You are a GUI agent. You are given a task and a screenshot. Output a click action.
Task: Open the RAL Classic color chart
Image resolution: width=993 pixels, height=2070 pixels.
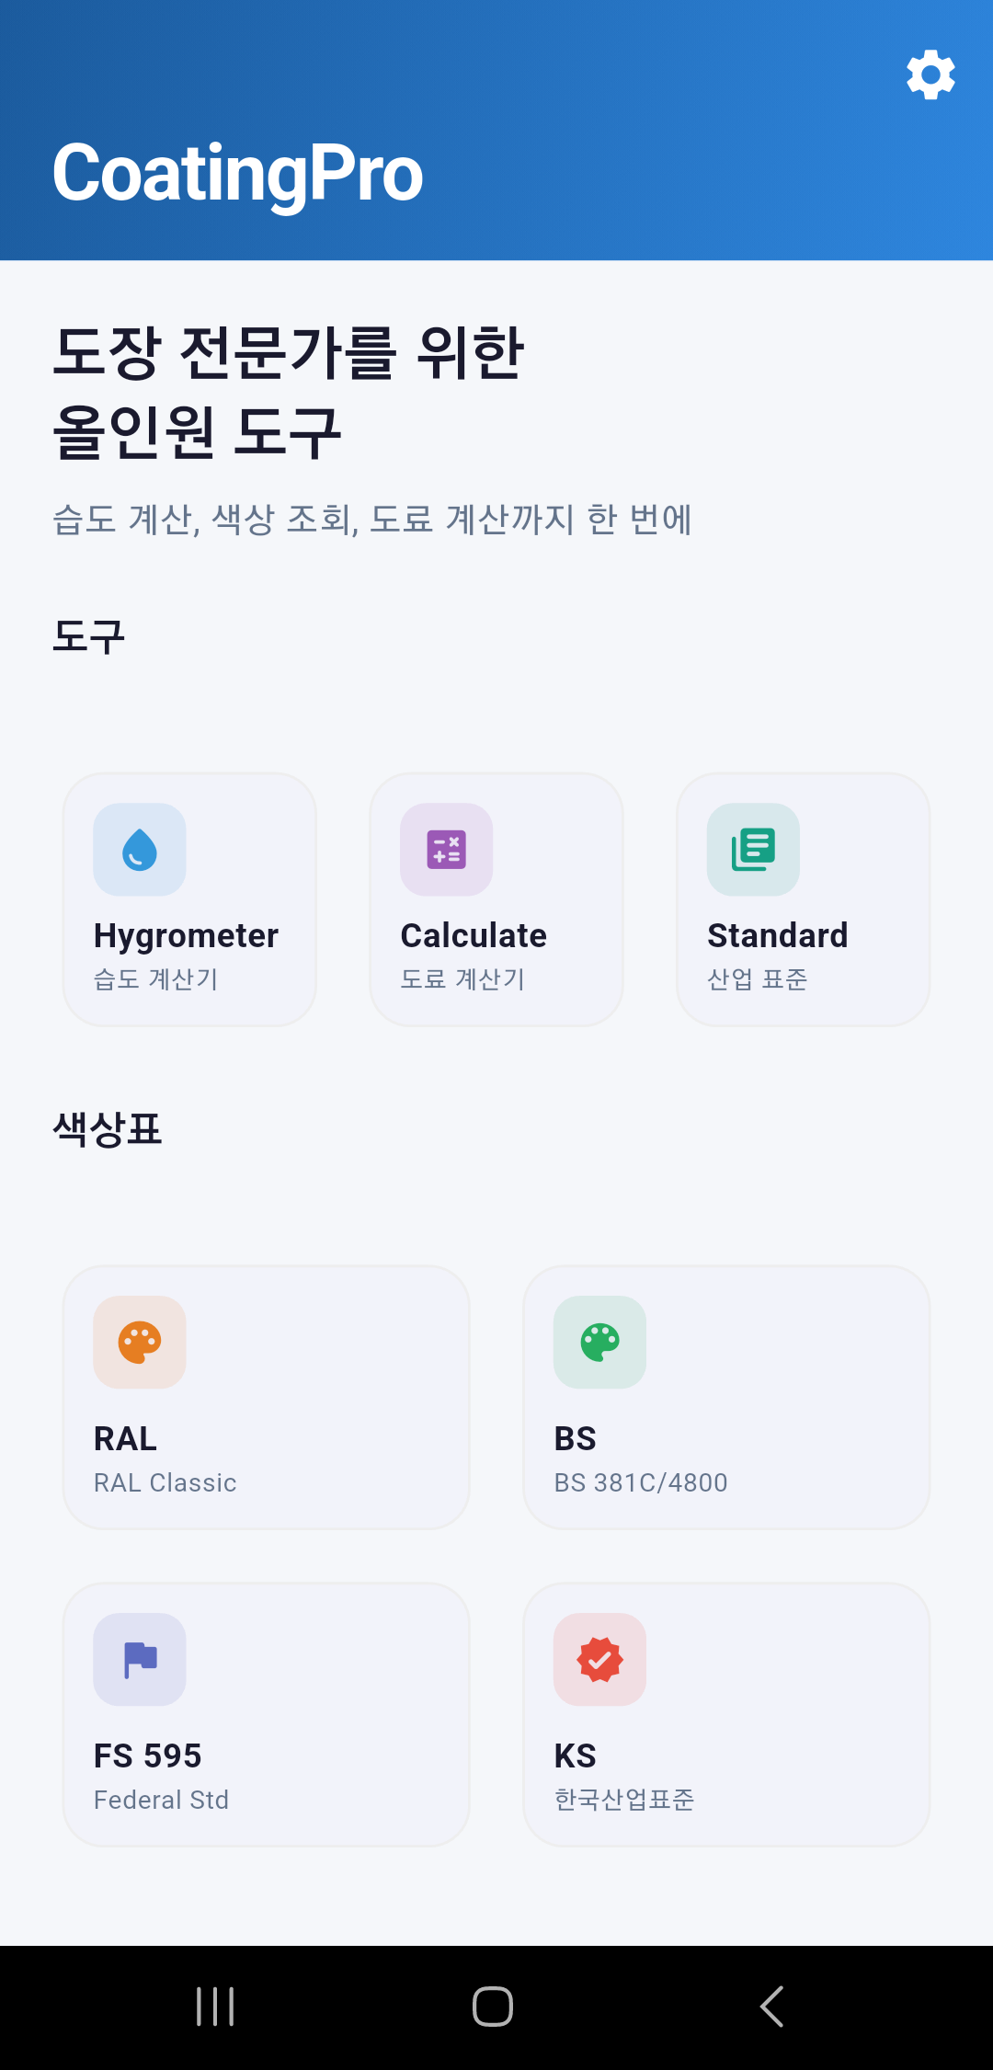(x=266, y=1396)
